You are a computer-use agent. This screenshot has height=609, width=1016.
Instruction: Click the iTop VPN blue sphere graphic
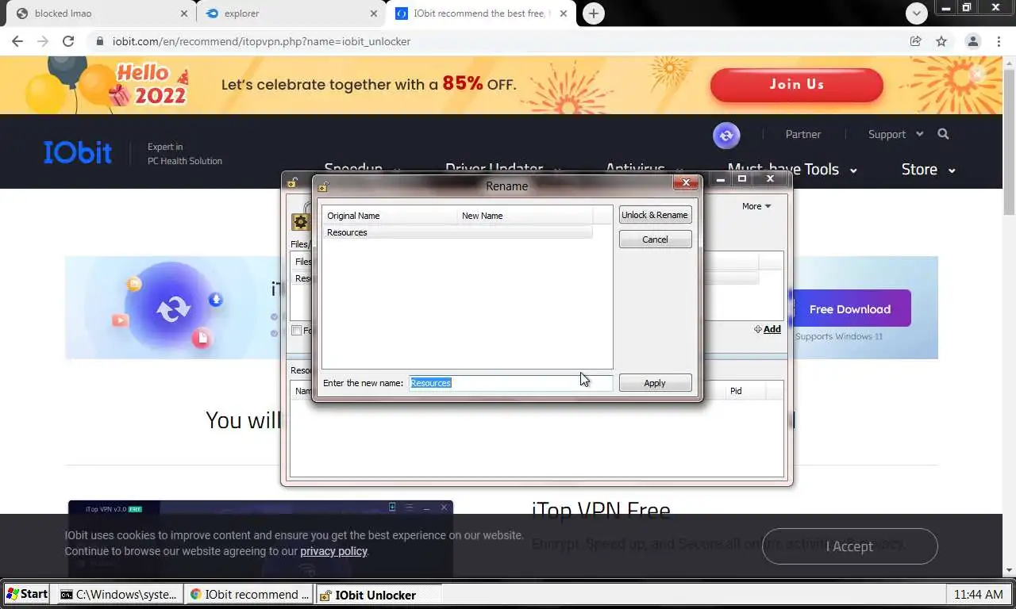pos(172,308)
